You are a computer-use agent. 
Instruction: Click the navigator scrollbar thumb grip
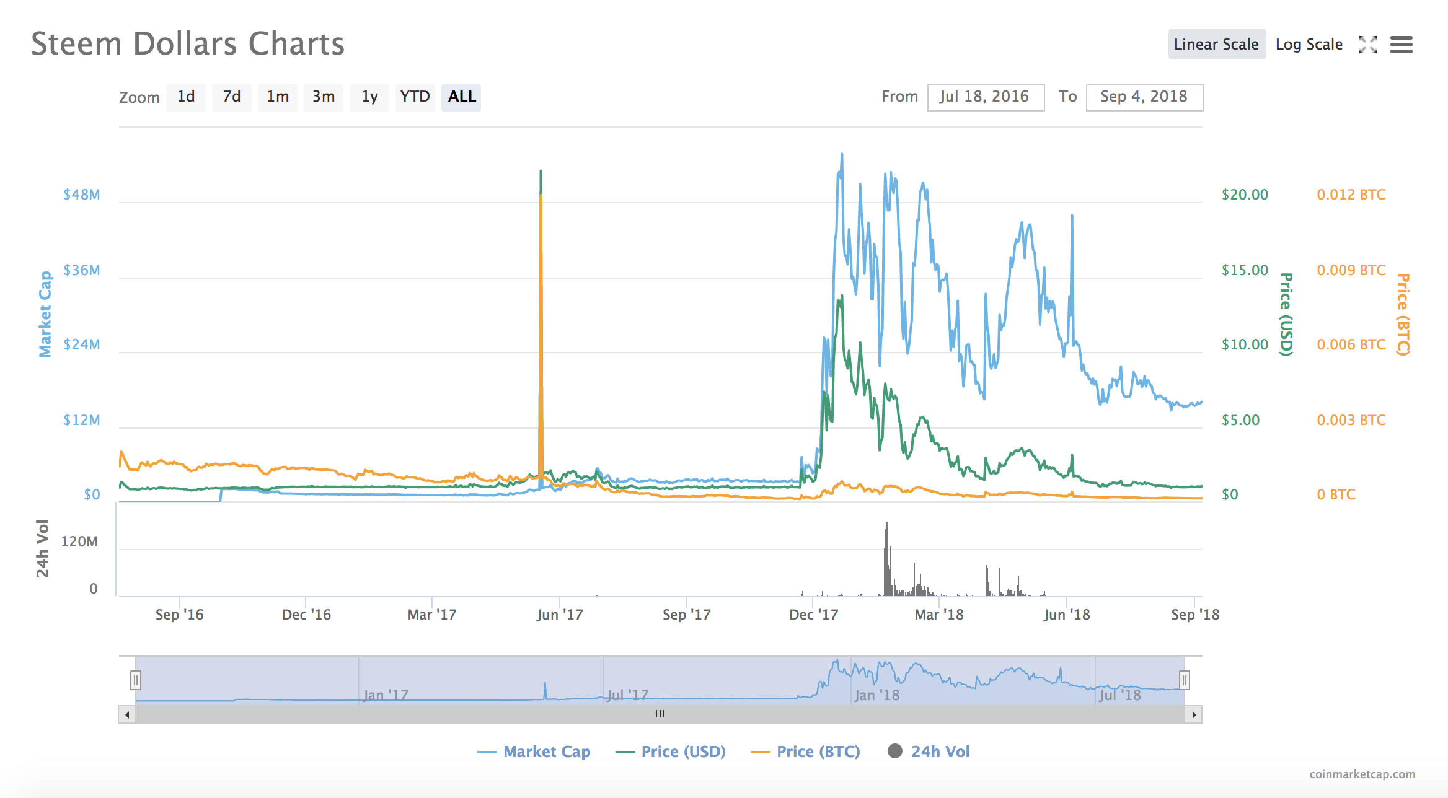(x=660, y=714)
